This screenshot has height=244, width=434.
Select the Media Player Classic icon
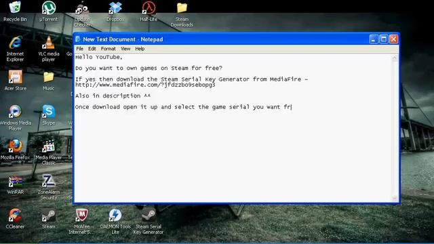[48, 152]
